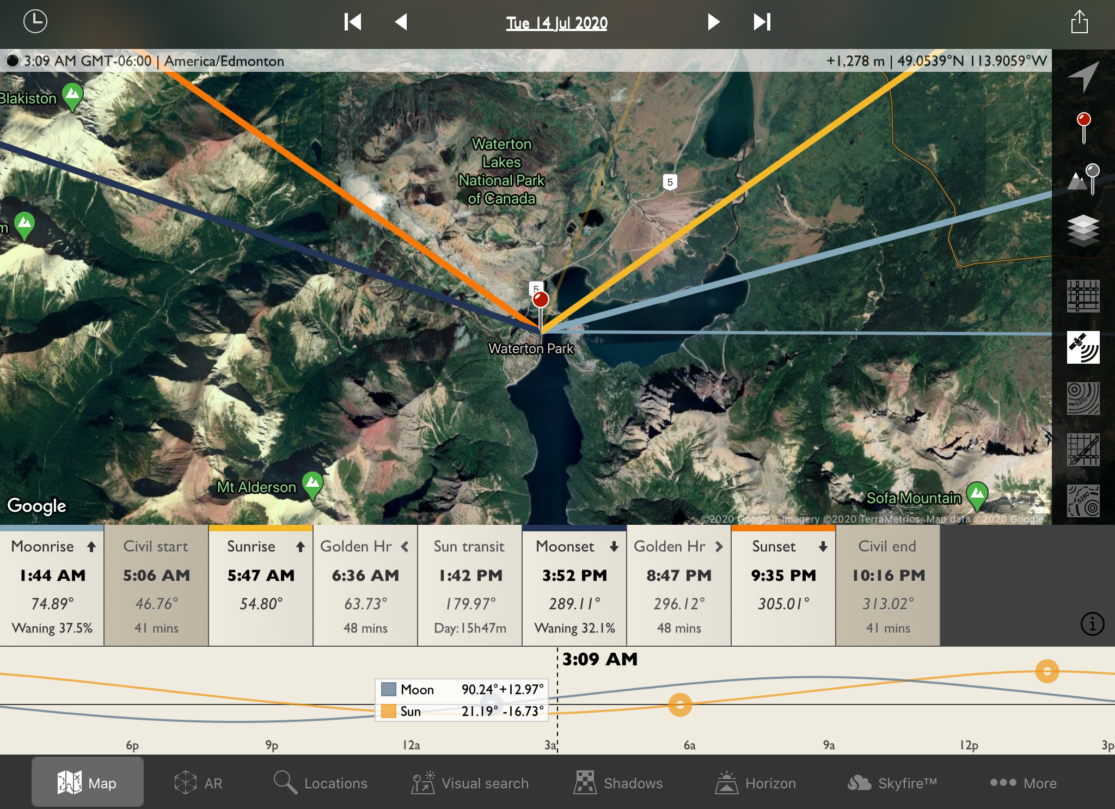
Task: Select the secondary grey pin tool
Action: (1083, 179)
